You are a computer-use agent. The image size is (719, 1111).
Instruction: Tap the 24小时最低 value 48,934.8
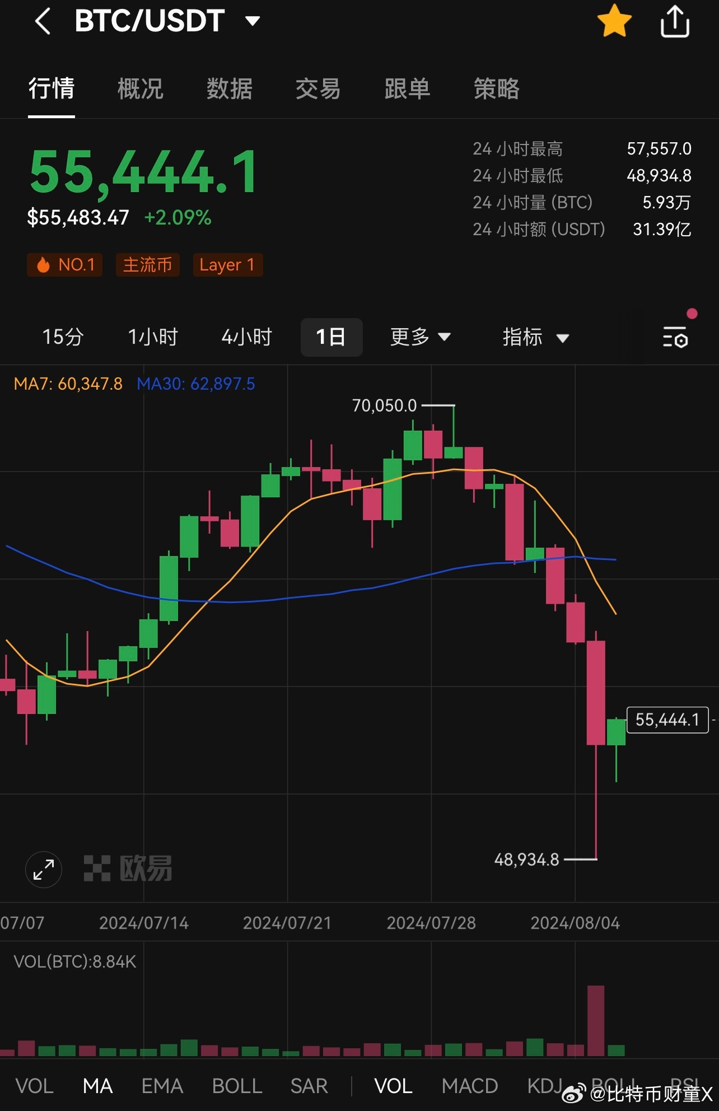point(659,176)
